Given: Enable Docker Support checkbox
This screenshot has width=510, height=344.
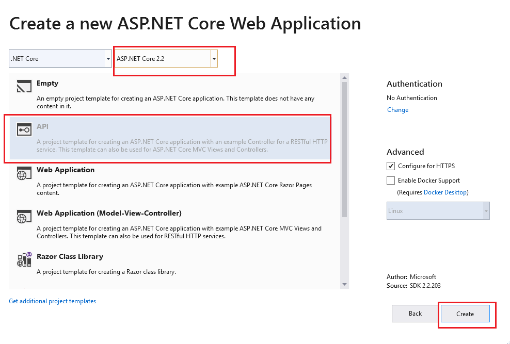Looking at the screenshot, I should tap(391, 181).
